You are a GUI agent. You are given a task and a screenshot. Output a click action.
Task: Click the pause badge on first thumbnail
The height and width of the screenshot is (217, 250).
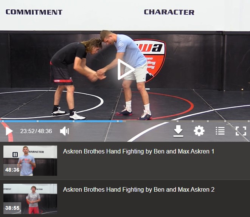tap(15, 155)
